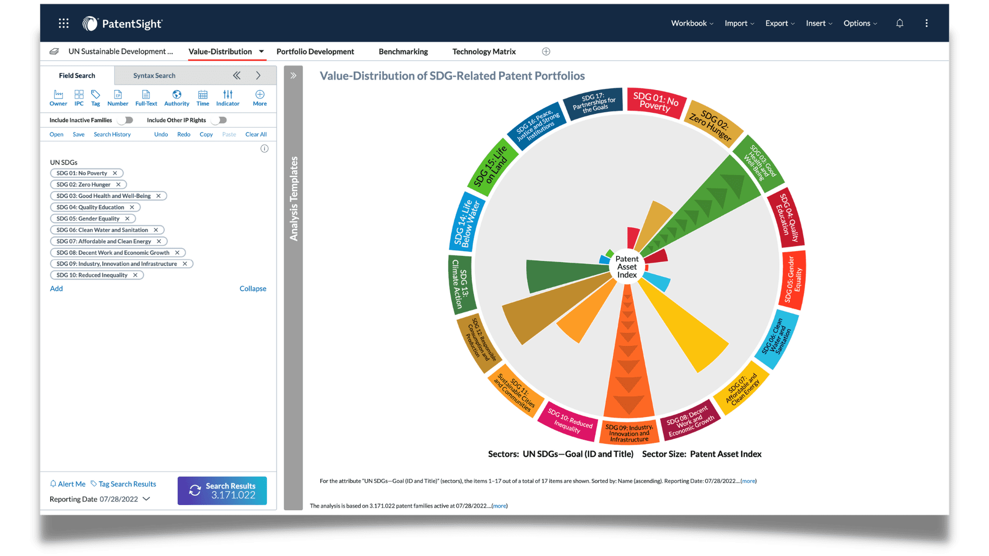Remove the SDG 04: Quality Education chip
Screen dimensions: 989x556
(x=132, y=207)
